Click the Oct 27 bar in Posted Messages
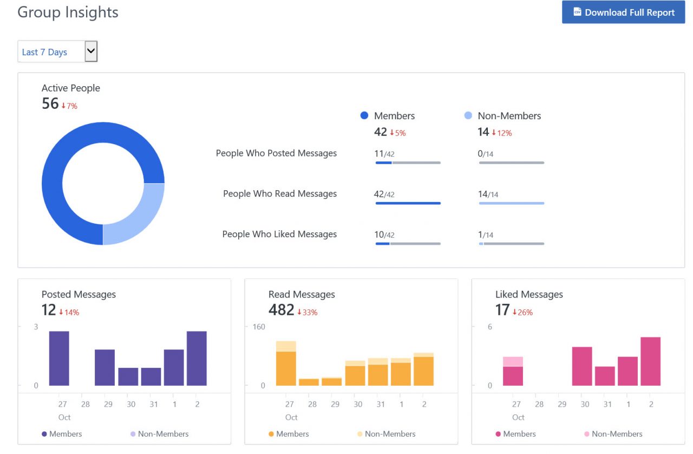Viewport: 693px width, 454px height. pos(59,359)
